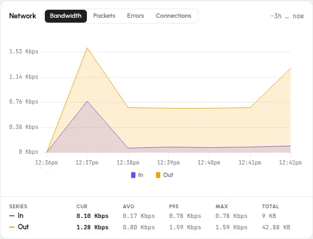The height and width of the screenshot is (239, 313).
Task: Click the purple In legend swatch
Action: click(x=133, y=175)
